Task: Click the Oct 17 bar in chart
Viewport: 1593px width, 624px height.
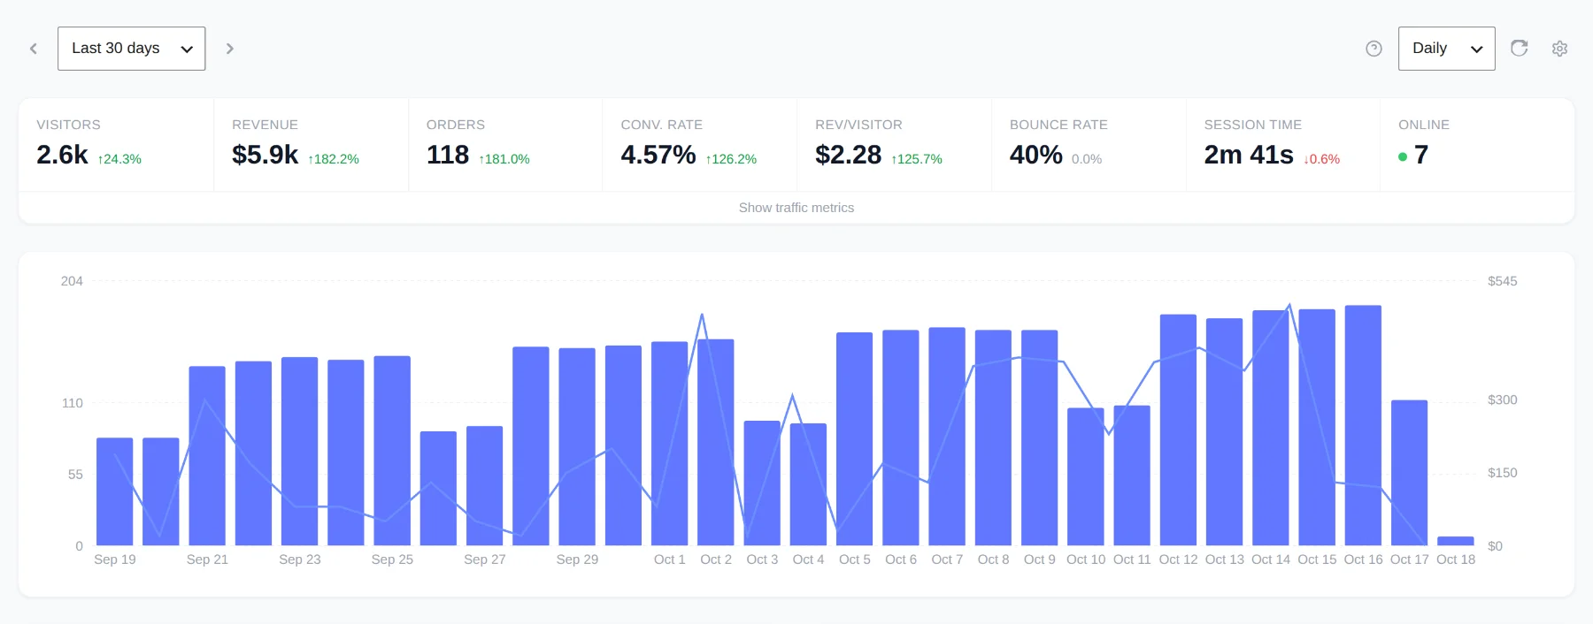Action: (1410, 473)
